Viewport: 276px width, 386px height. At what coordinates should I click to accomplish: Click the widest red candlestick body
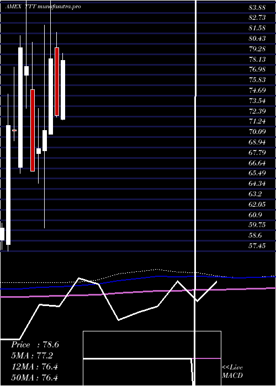point(33,130)
